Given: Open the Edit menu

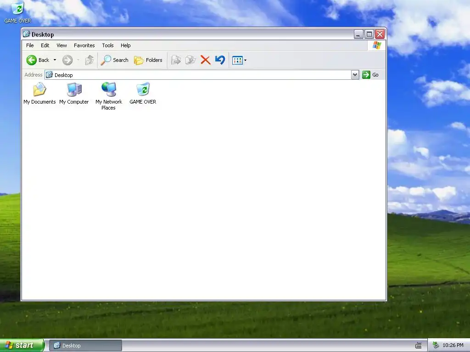Looking at the screenshot, I should pyautogui.click(x=45, y=45).
